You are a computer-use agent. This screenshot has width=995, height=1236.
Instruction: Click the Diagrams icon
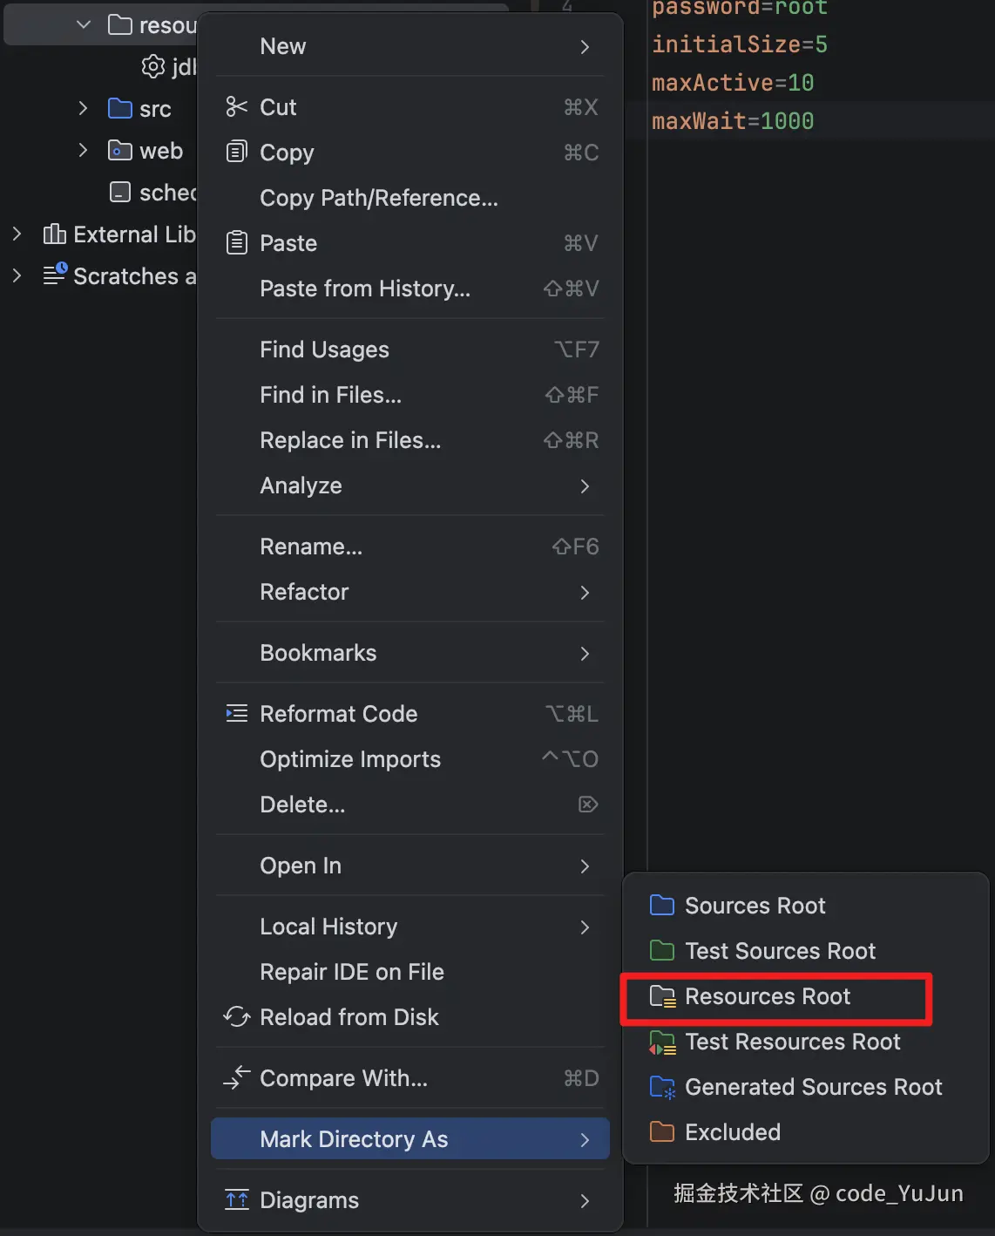click(x=236, y=1200)
